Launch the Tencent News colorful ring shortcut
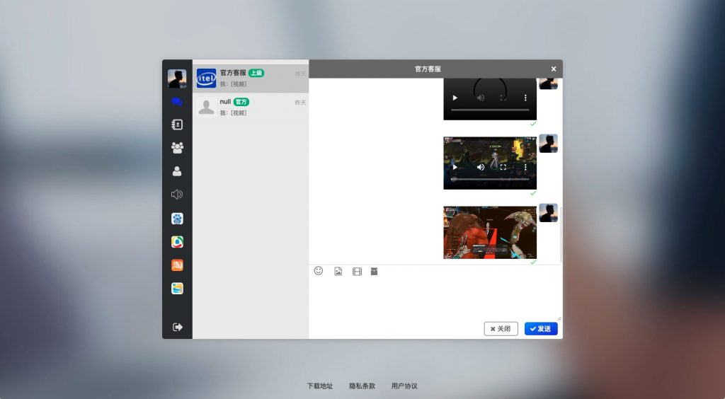The image size is (725, 399). 177,241
